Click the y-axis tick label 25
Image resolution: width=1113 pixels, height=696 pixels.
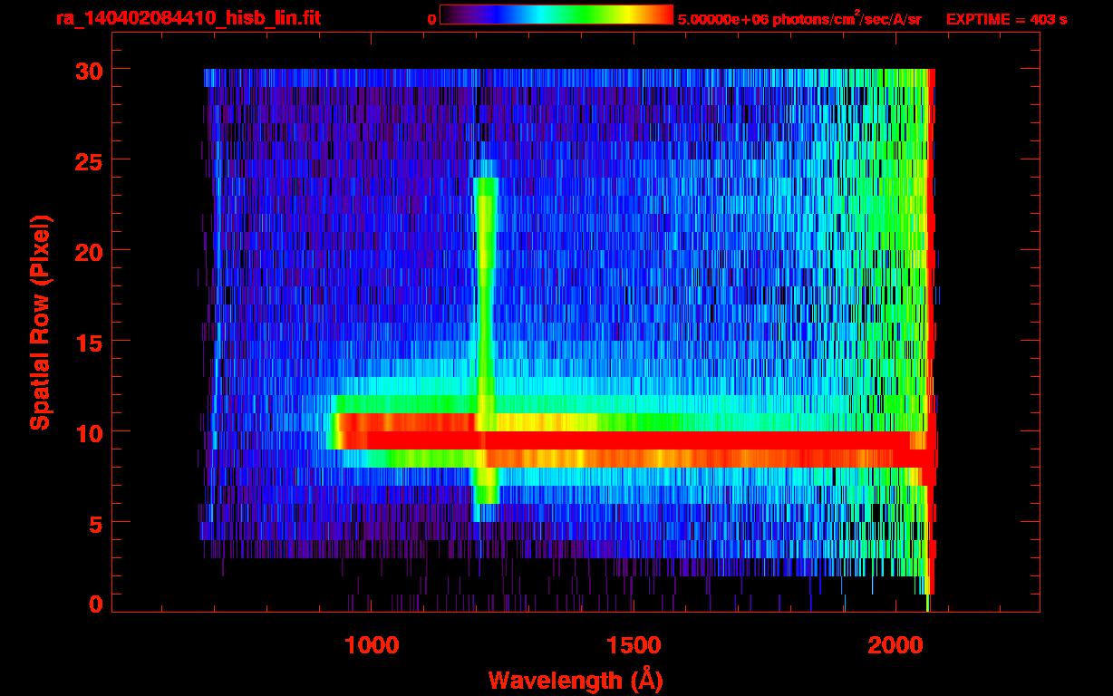pyautogui.click(x=88, y=160)
